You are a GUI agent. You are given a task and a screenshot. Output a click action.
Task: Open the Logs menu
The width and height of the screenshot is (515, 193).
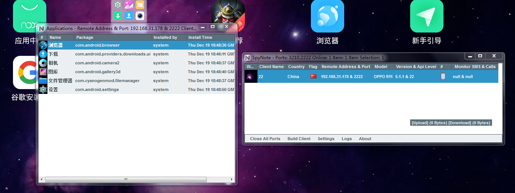tap(347, 139)
